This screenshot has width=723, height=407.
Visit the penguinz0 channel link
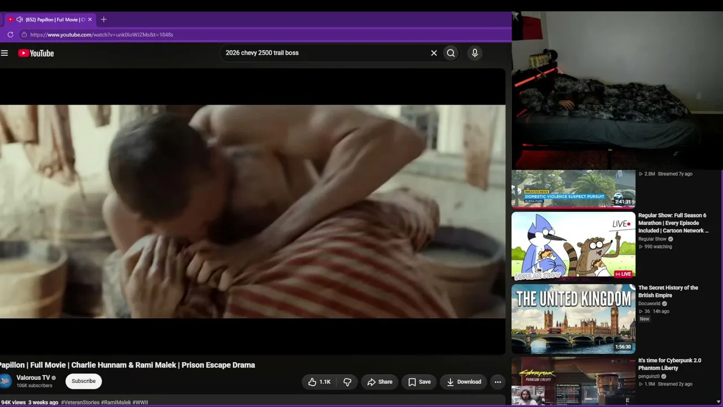pyautogui.click(x=649, y=376)
